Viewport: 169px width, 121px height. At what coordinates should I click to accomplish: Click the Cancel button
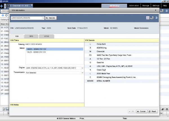click(142, 111)
